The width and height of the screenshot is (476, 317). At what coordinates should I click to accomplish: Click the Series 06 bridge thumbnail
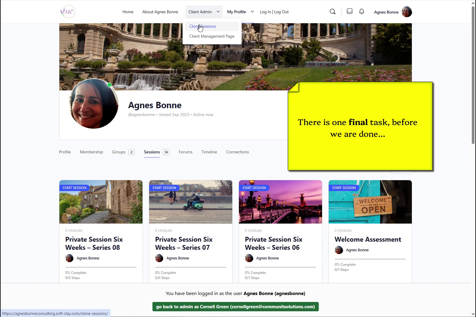[280, 202]
